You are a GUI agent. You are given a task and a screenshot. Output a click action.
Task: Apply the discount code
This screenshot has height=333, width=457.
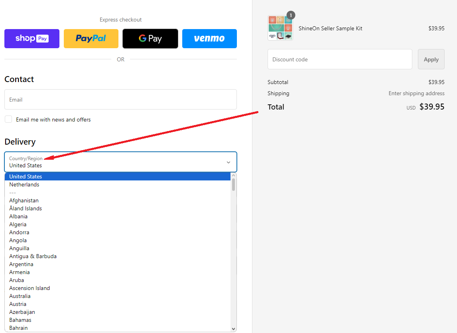(x=431, y=59)
